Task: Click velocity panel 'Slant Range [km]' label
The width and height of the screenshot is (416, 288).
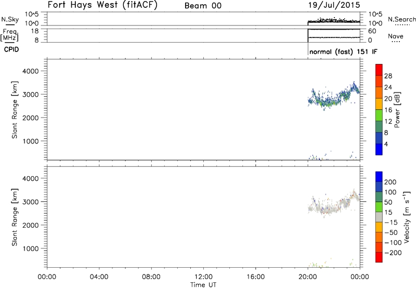Action: pos(15,217)
